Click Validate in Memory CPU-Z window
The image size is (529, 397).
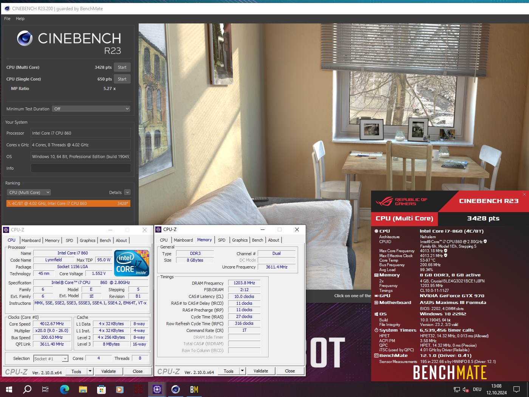[261, 371]
